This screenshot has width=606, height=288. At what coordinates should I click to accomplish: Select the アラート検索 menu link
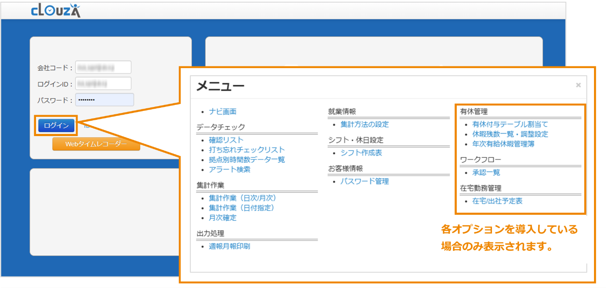229,169
